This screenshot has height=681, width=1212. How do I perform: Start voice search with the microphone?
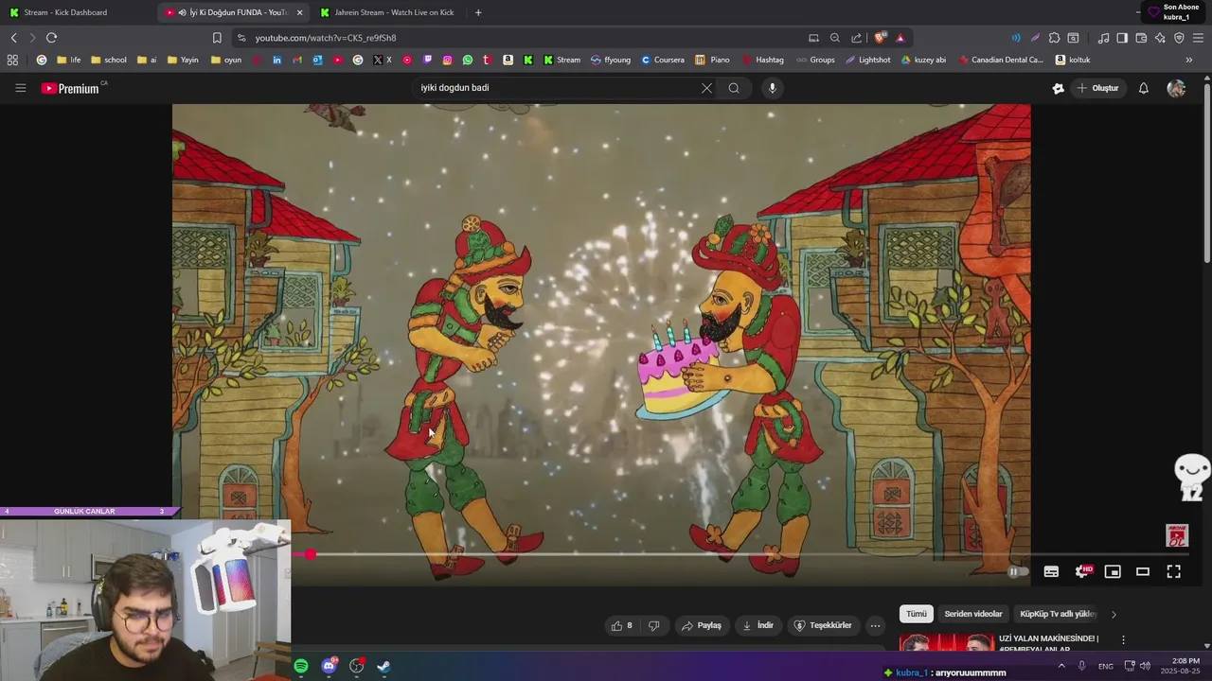pos(773,88)
